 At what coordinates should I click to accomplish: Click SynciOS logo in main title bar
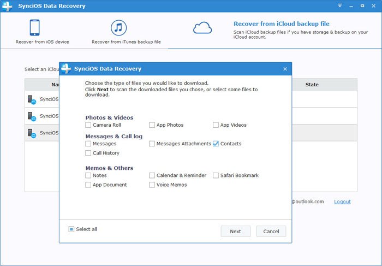click(7, 6)
